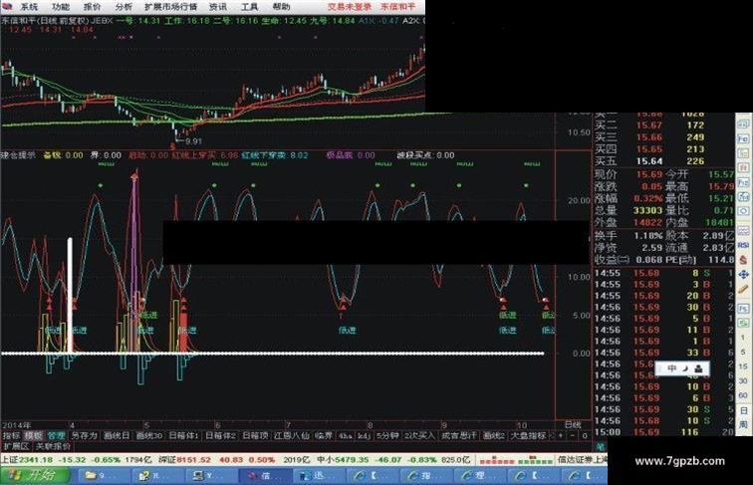Click the red 交易未登录 login link
Screen dimensions: 753x485
(x=350, y=7)
